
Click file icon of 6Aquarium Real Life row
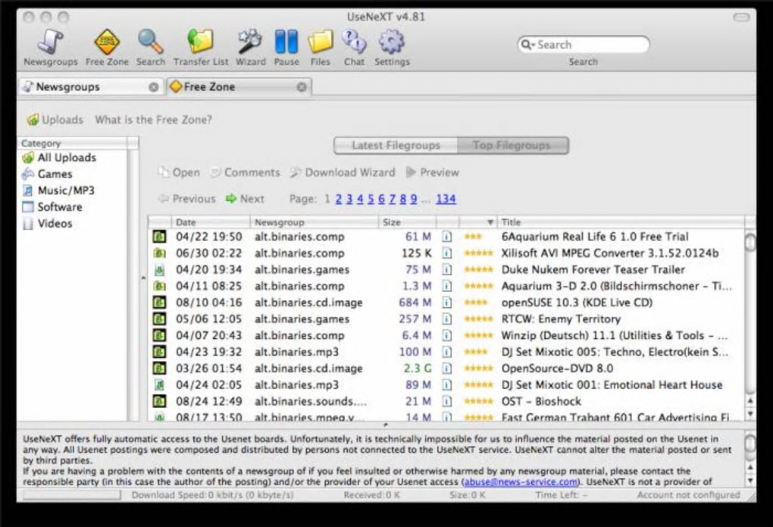[159, 237]
